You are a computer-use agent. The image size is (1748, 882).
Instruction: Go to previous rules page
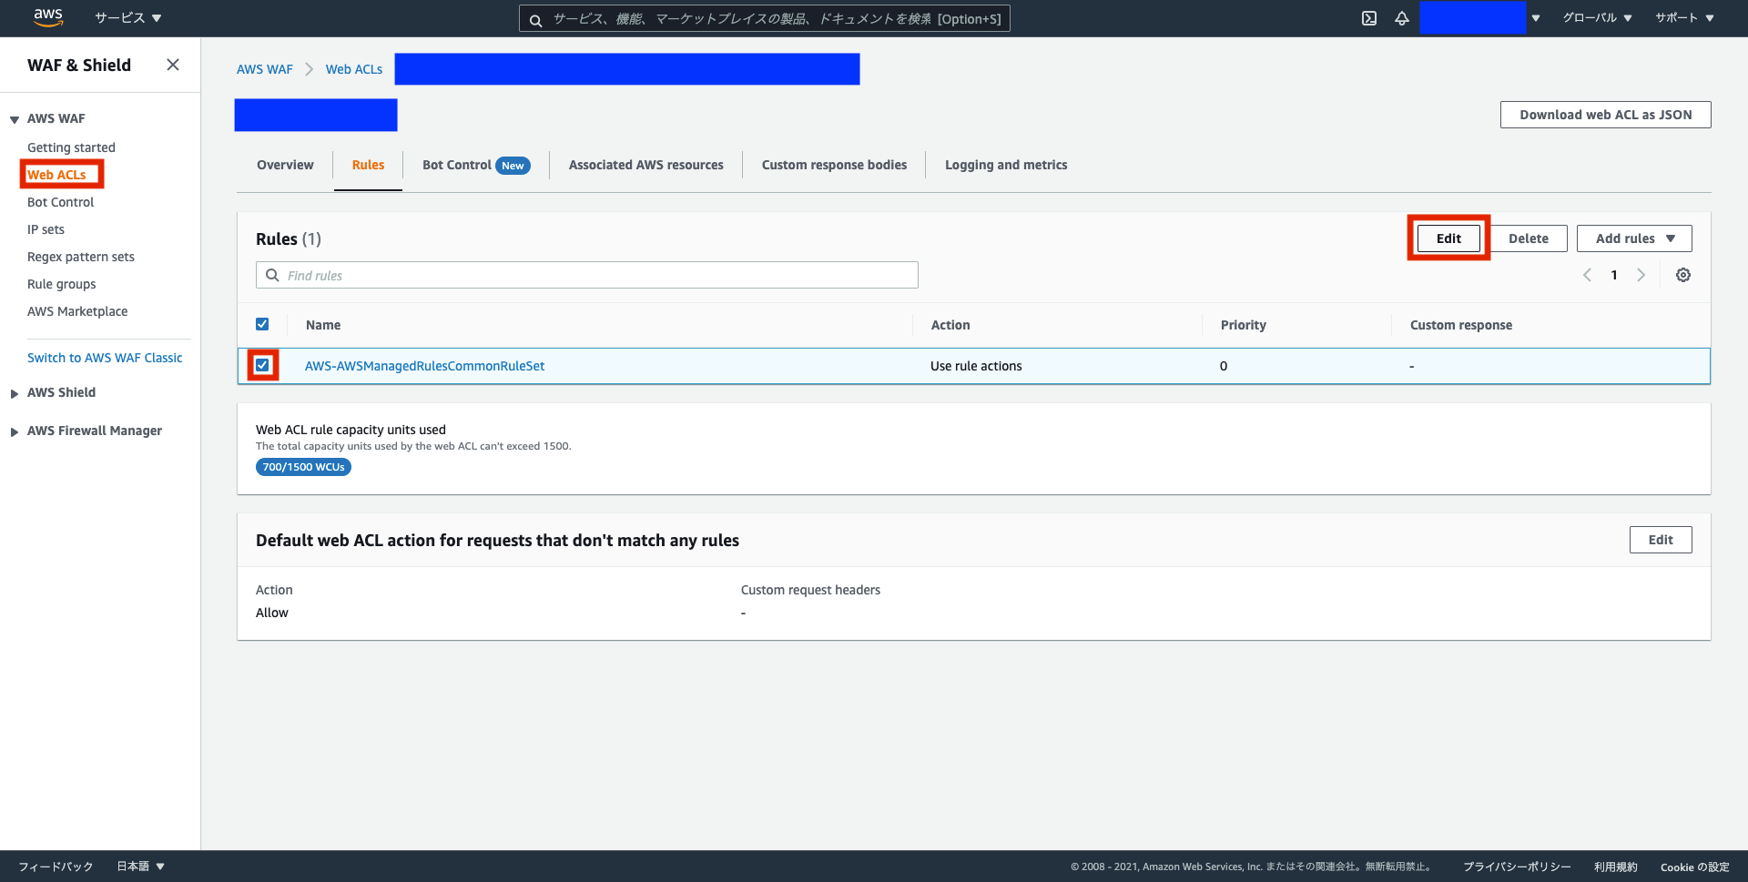pos(1587,275)
